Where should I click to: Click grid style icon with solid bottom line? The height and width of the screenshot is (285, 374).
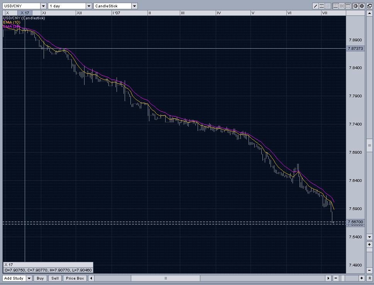(x=336, y=6)
